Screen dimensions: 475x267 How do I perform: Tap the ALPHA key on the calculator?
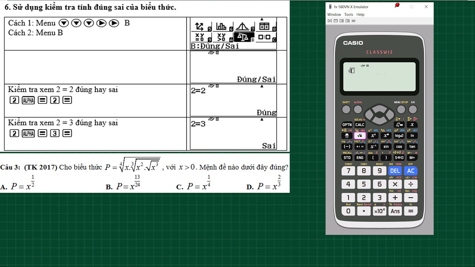pyautogui.click(x=358, y=109)
